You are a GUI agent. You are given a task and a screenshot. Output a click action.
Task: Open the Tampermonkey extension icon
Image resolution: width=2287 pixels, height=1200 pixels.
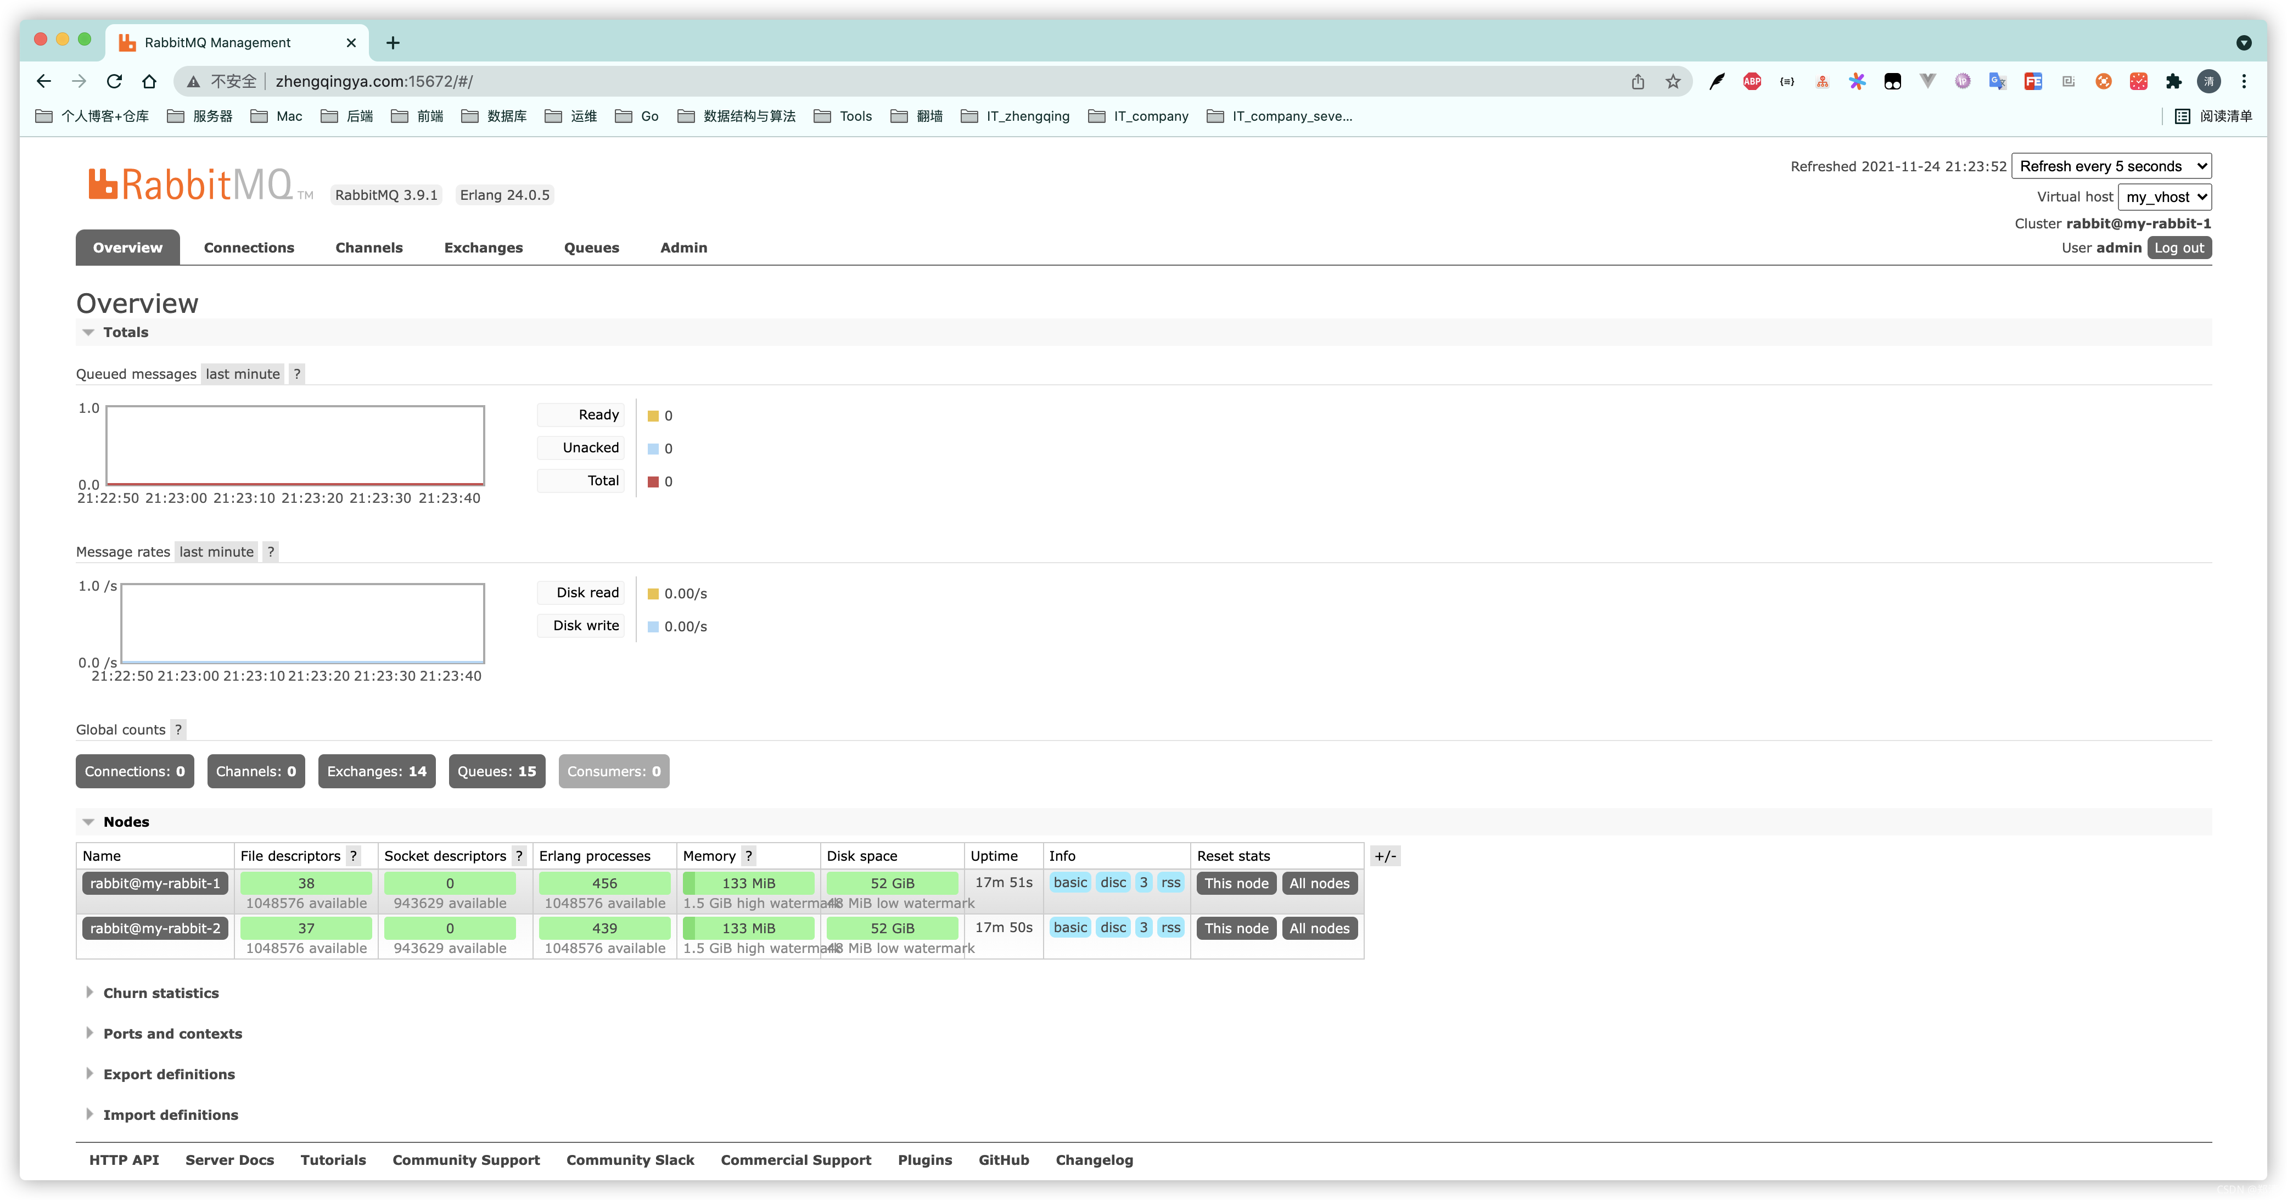coord(1893,82)
